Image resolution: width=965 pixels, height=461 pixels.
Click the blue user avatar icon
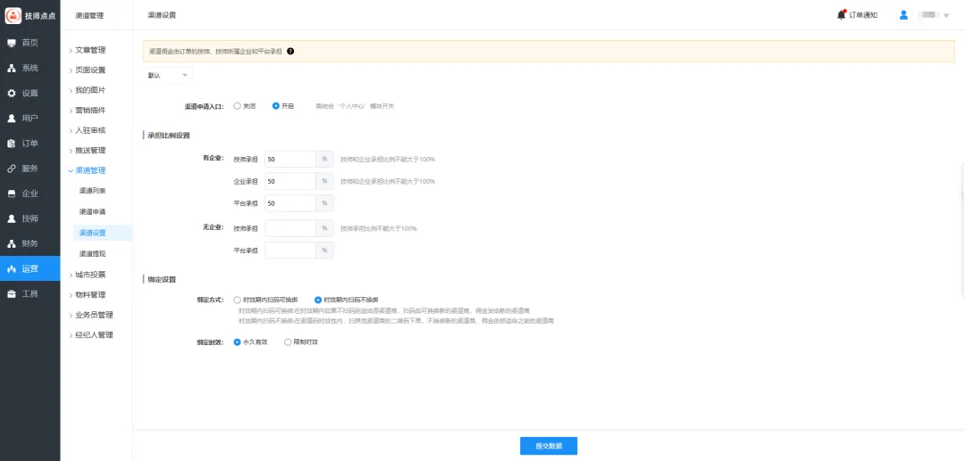903,15
